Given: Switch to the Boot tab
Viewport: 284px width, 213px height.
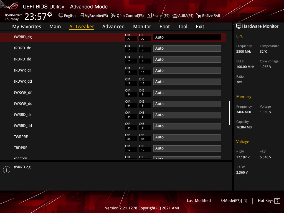Looking at the screenshot, I should [x=165, y=27].
